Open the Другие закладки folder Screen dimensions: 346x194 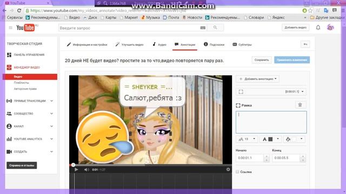tap(328, 17)
